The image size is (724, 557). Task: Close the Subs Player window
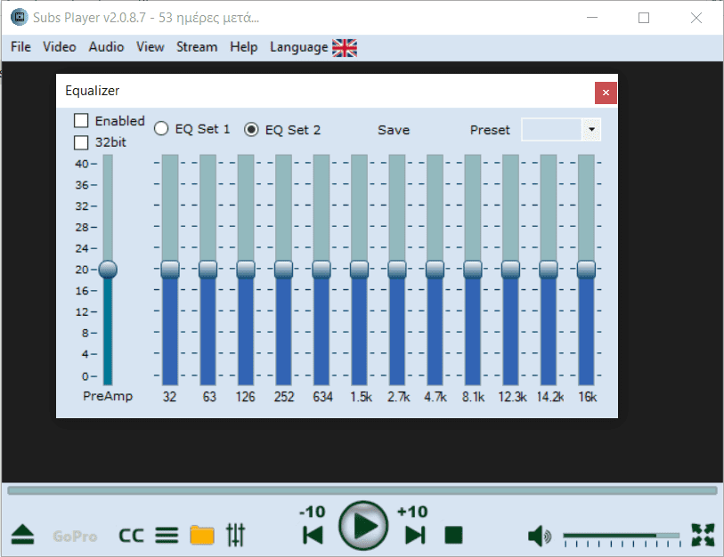pos(696,18)
